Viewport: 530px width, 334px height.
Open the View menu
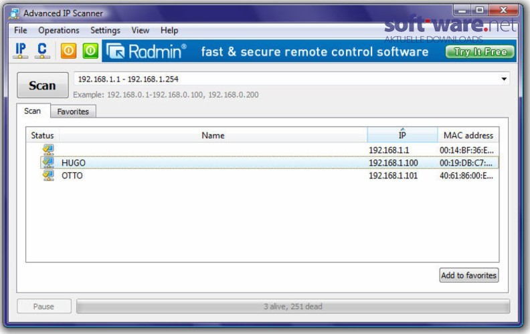pyautogui.click(x=141, y=30)
